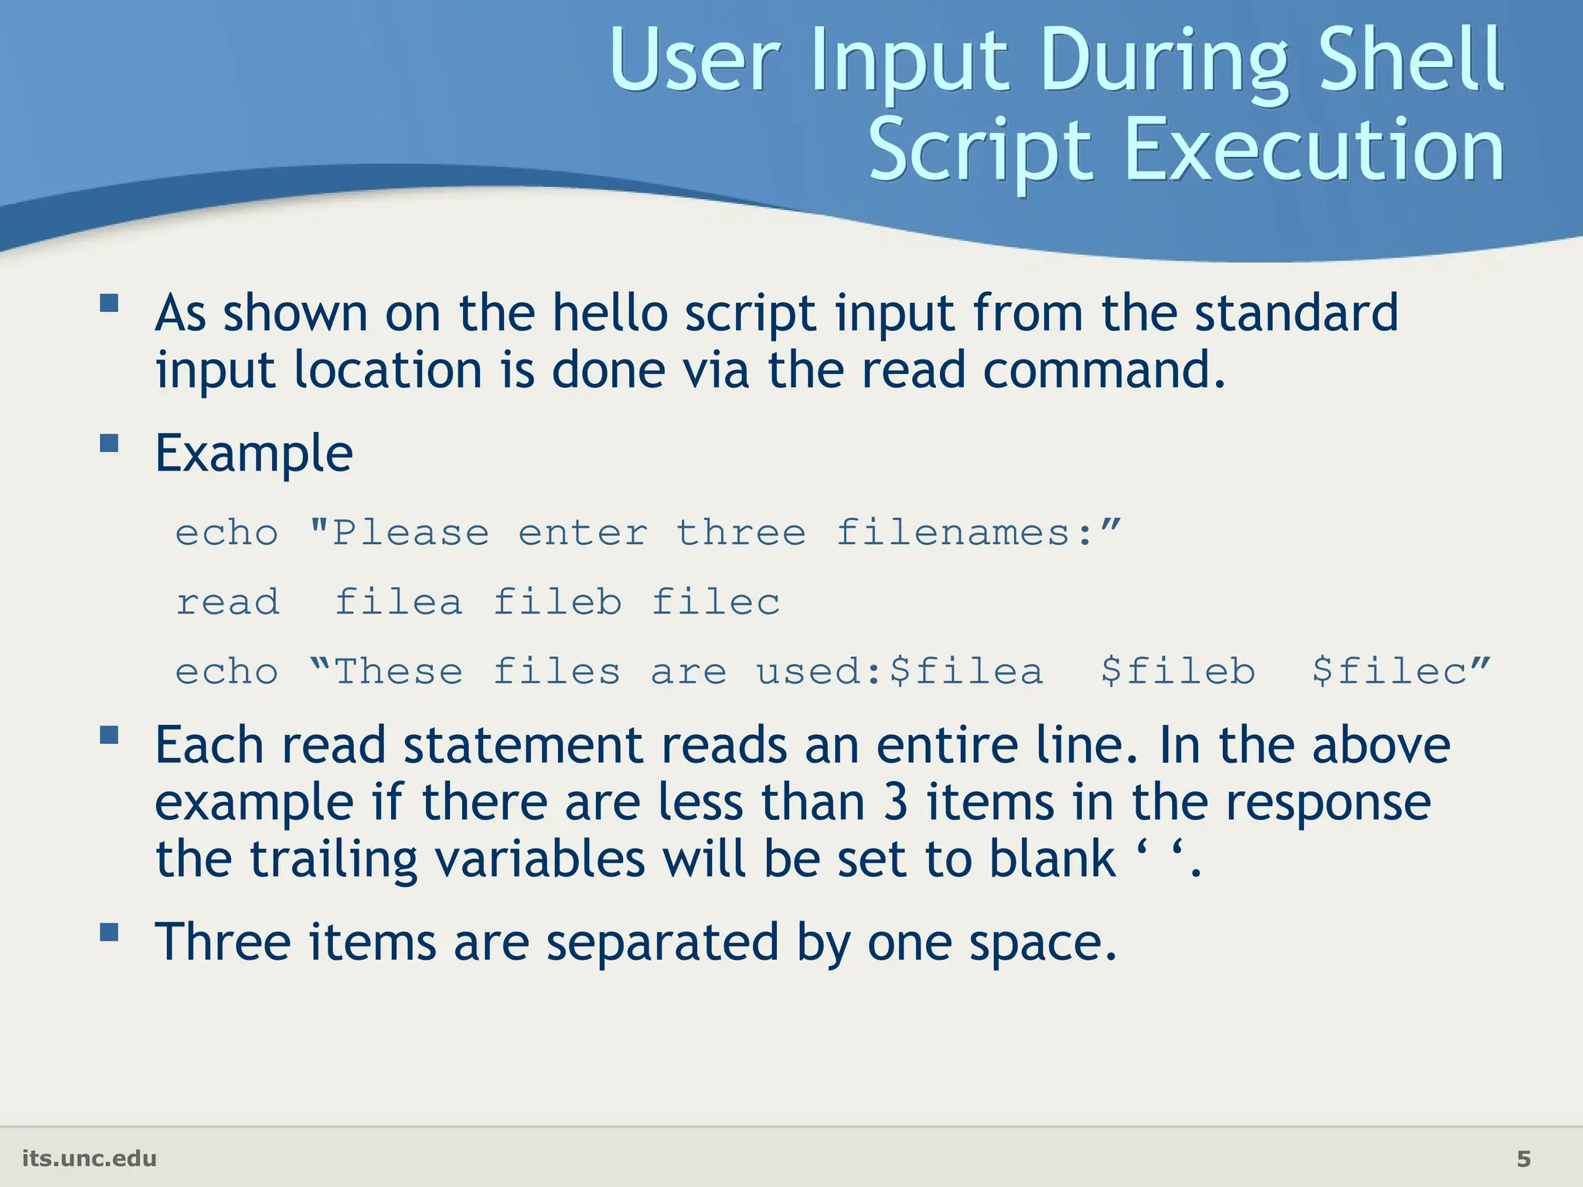
Task: Open the its.unc.edu footer link
Action: pos(89,1158)
